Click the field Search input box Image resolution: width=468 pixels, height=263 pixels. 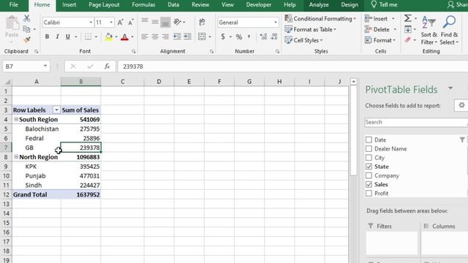(416, 122)
